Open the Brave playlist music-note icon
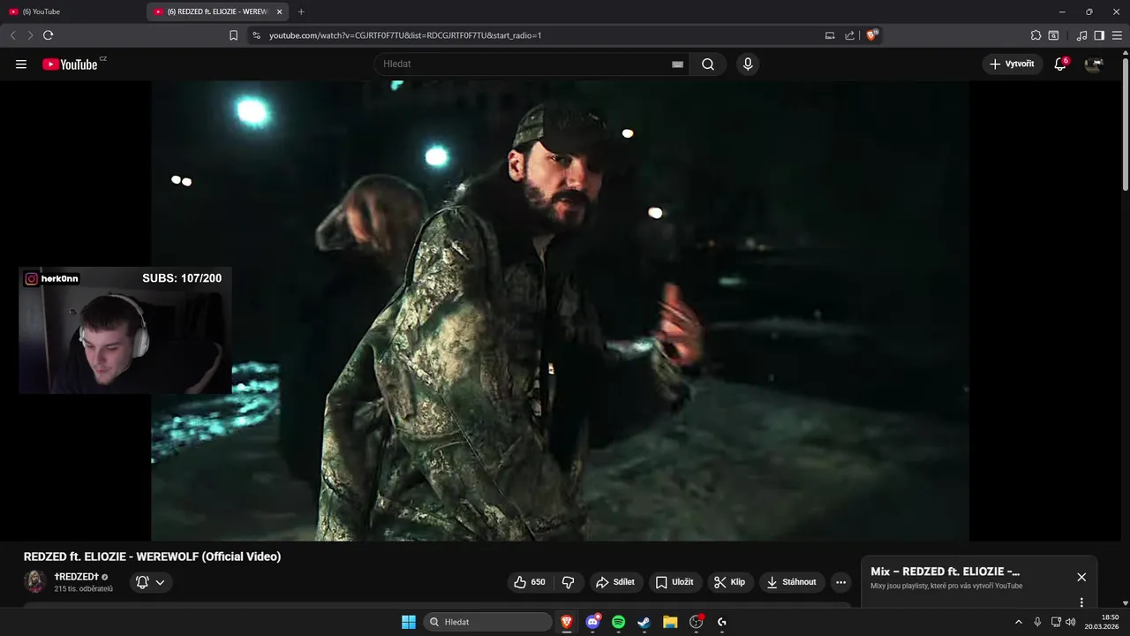The height and width of the screenshot is (636, 1130). click(1082, 35)
